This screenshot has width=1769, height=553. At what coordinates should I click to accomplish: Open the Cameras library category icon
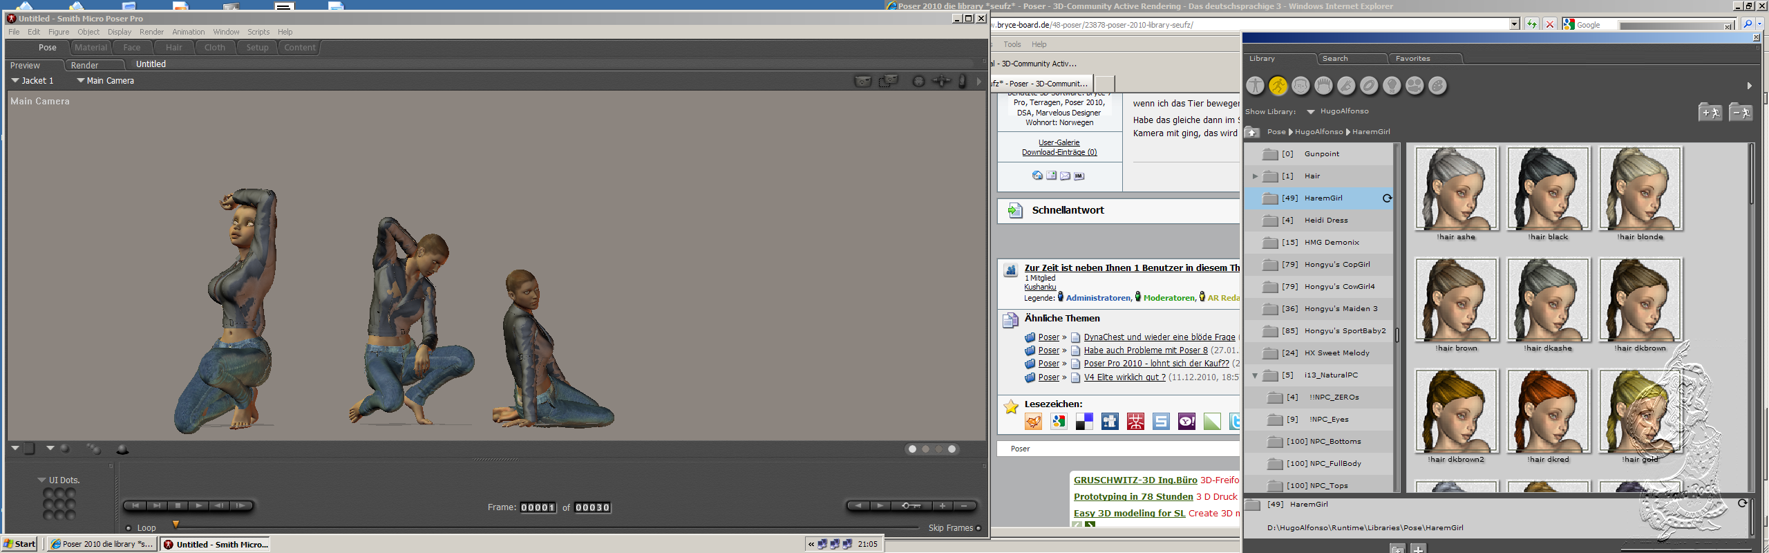(1415, 86)
